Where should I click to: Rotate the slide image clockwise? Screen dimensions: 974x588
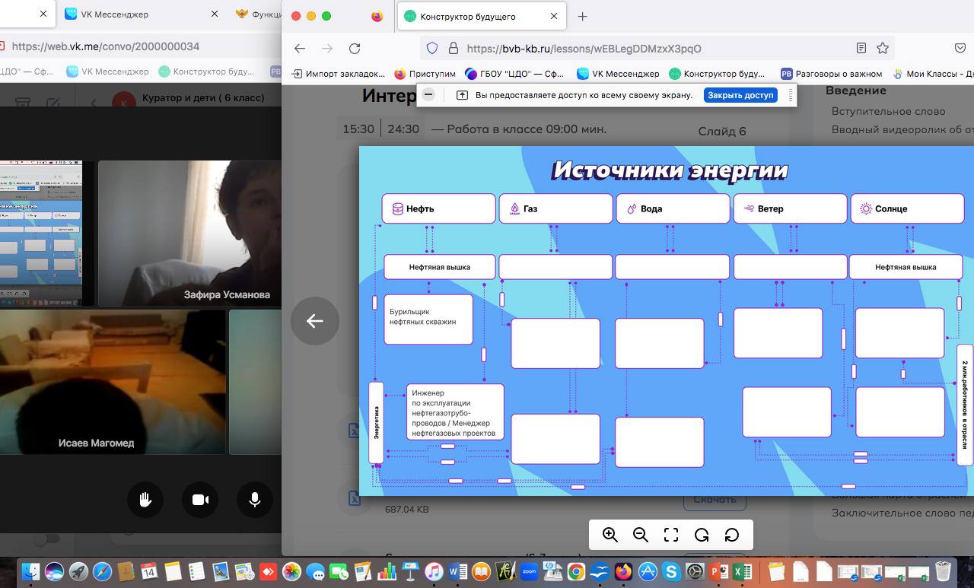click(731, 535)
